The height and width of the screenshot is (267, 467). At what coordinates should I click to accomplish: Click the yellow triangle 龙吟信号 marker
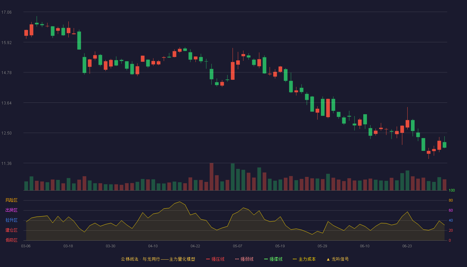coord(328,259)
